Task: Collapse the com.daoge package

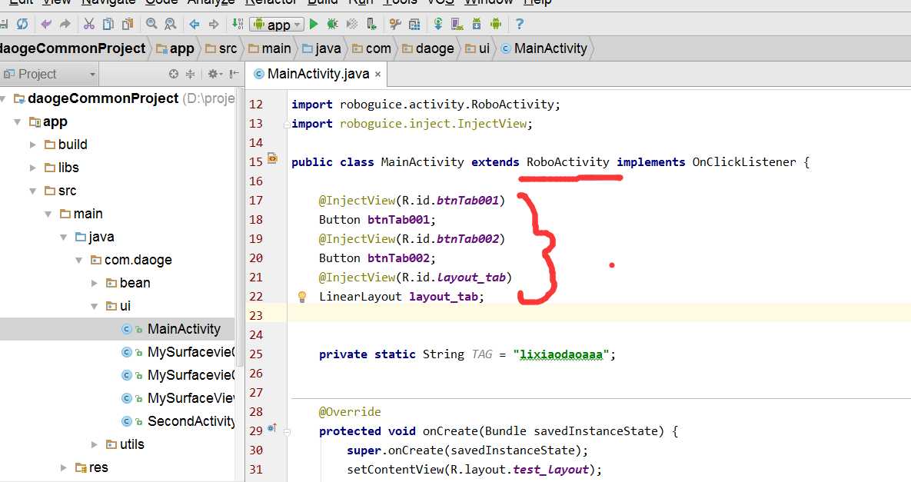Action: 79,260
